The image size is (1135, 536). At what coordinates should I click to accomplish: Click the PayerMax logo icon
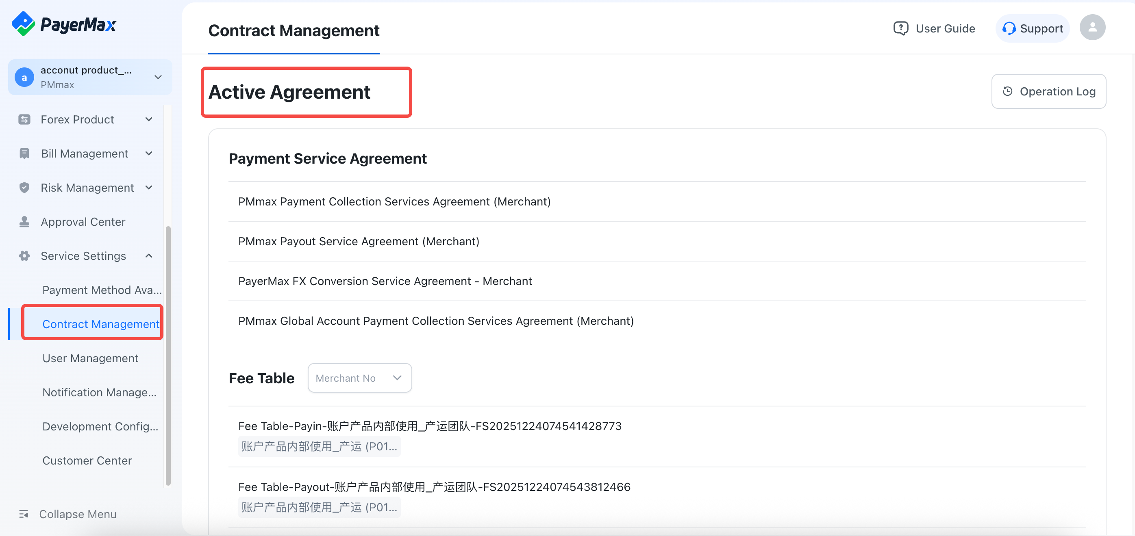(x=23, y=24)
